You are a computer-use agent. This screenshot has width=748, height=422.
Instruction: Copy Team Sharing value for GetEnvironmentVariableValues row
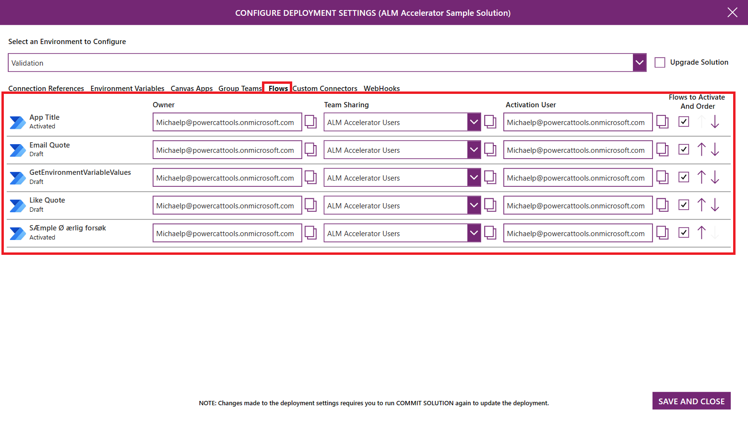(490, 177)
